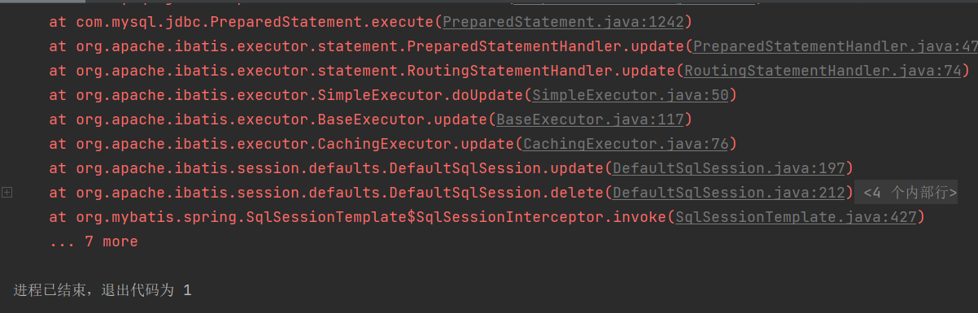Click the CachingExecutor.update method text

(417, 144)
